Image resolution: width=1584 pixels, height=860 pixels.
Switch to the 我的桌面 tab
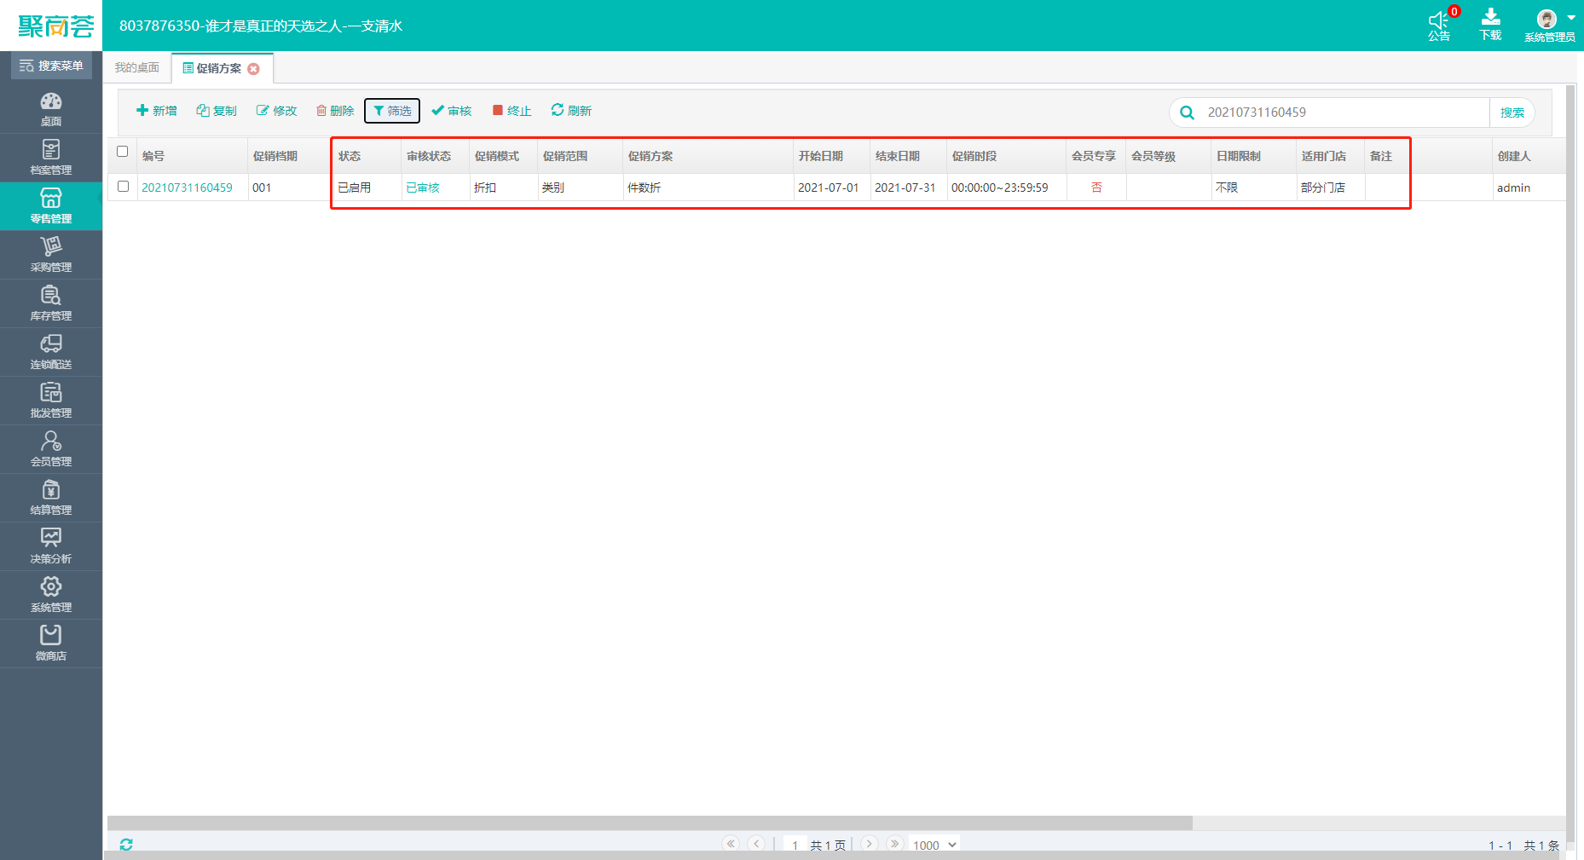click(137, 68)
